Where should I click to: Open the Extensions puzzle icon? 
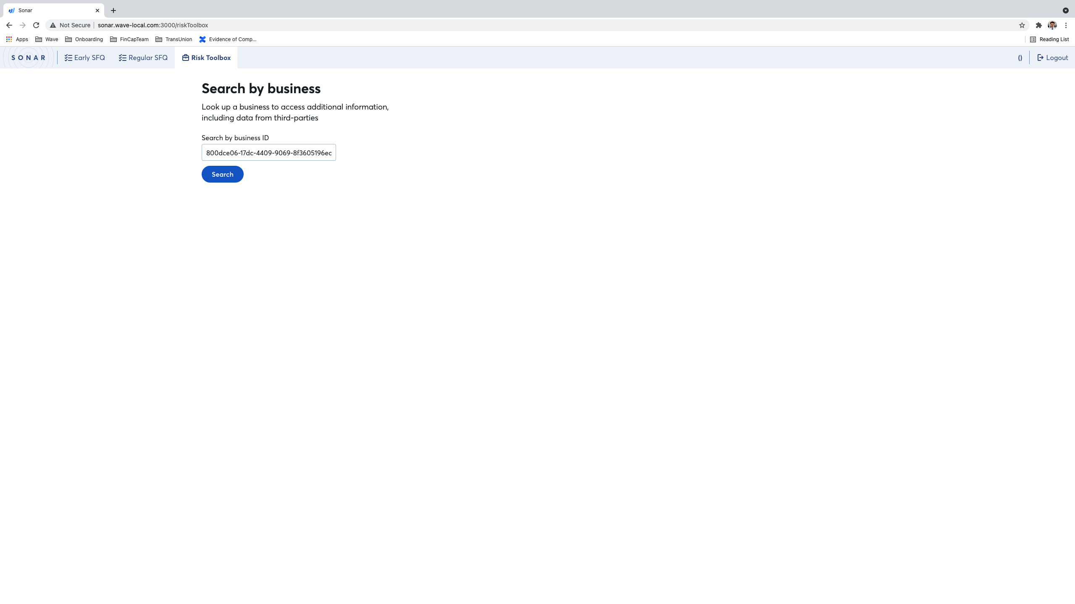[1038, 25]
